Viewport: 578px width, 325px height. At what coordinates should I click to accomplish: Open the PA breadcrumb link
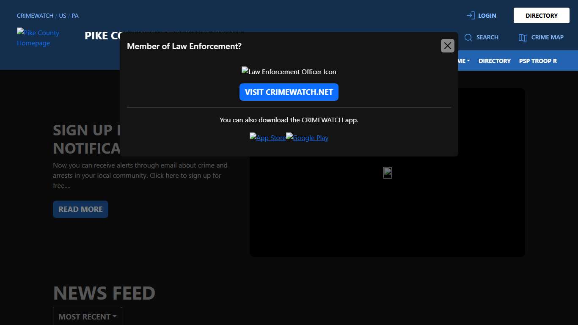[75, 16]
